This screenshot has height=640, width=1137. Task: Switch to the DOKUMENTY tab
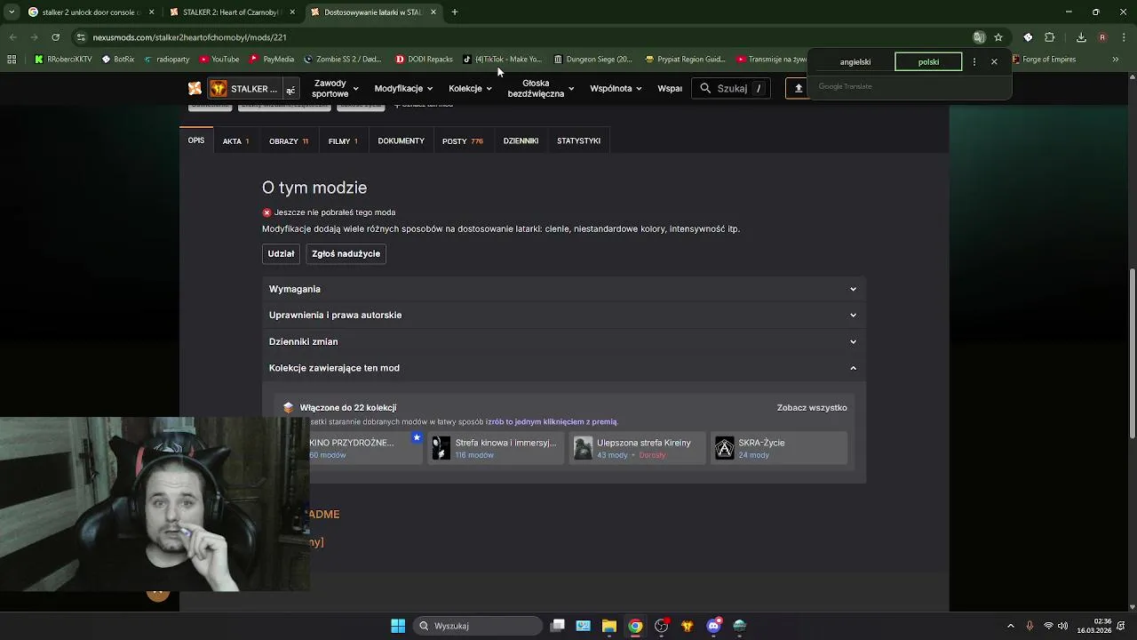tap(401, 140)
